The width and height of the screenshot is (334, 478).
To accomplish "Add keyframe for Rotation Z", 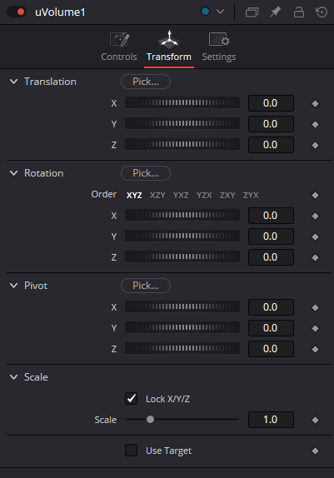I will pos(315,257).
